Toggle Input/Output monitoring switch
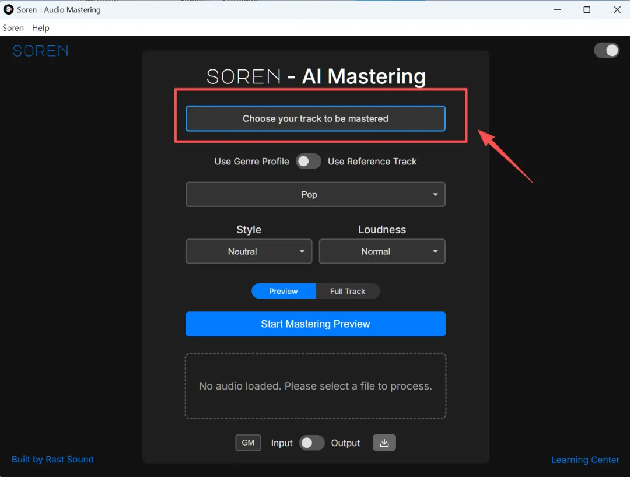 click(x=311, y=443)
